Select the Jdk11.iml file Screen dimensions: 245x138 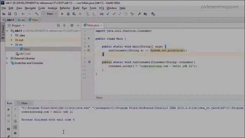[x=23, y=54]
